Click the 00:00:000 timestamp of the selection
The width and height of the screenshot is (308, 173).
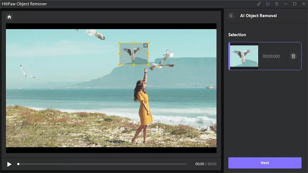pos(271,56)
